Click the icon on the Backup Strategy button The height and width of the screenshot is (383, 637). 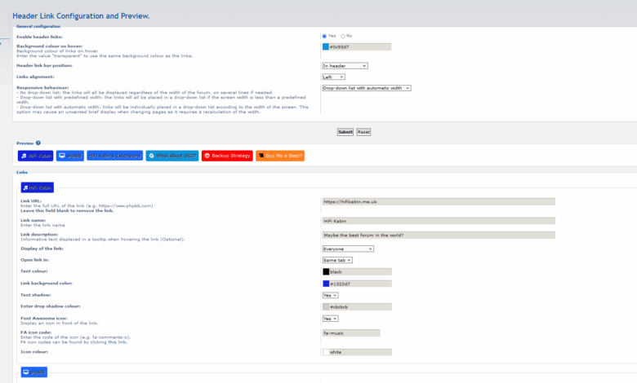(x=207, y=156)
